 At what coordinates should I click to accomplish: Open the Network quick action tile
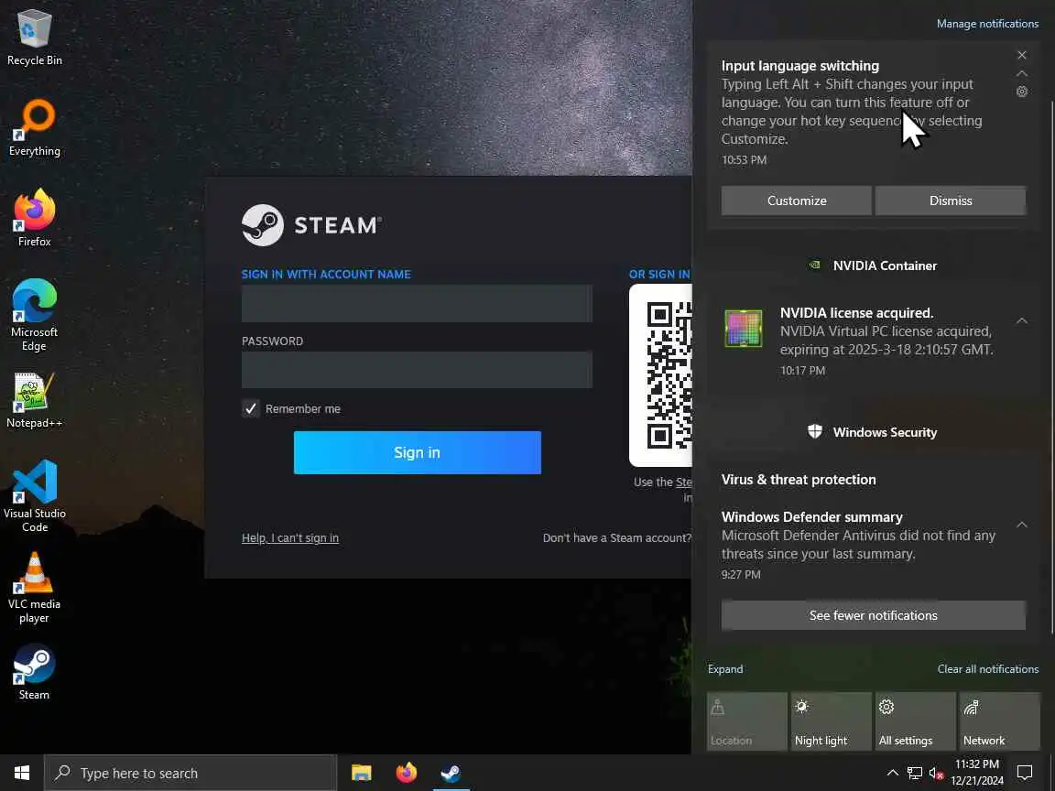[999, 721]
